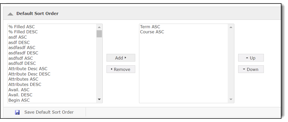
Task: Select 'Term ASC' in selected list
Action: tap(150, 27)
